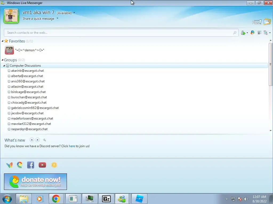This screenshot has width=273, height=204.
Task: Open the Messenger Plus! icon
Action: tap(257, 22)
